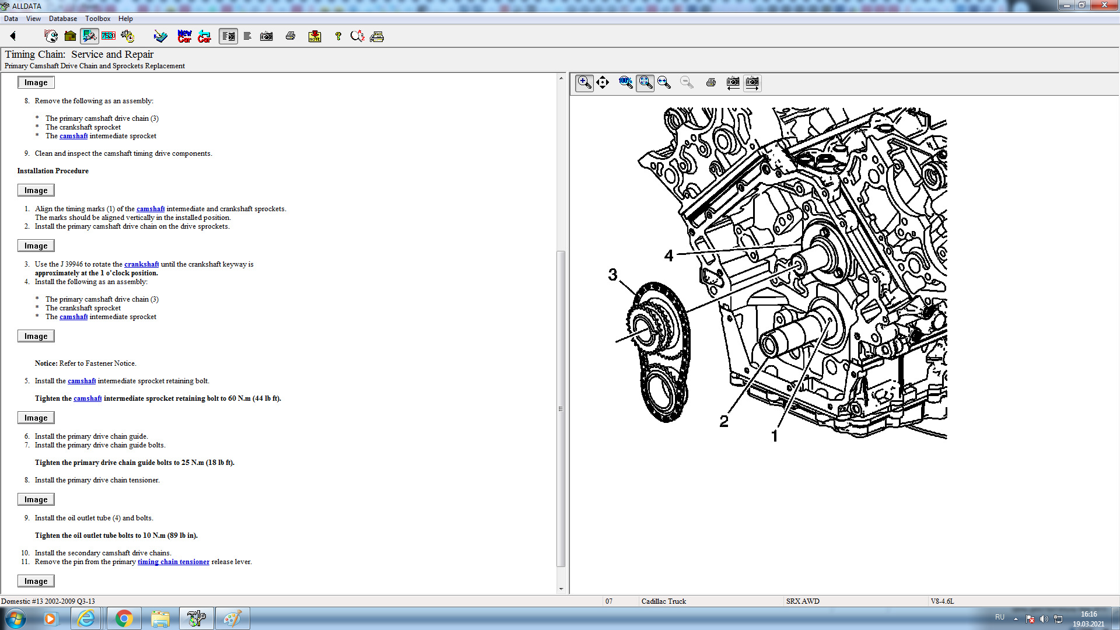Open Google Chrome from the taskbar
This screenshot has width=1120, height=630.
click(124, 618)
